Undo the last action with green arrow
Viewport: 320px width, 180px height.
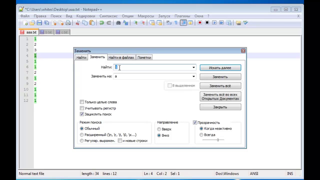[102, 23]
